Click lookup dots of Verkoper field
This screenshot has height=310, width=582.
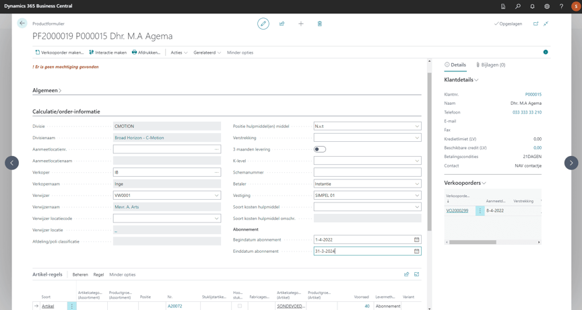pos(216,172)
